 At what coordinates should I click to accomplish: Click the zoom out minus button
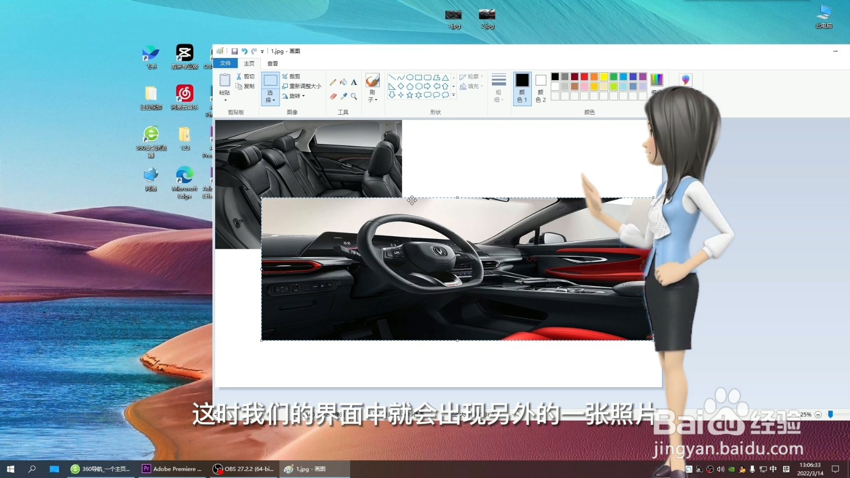(818, 414)
